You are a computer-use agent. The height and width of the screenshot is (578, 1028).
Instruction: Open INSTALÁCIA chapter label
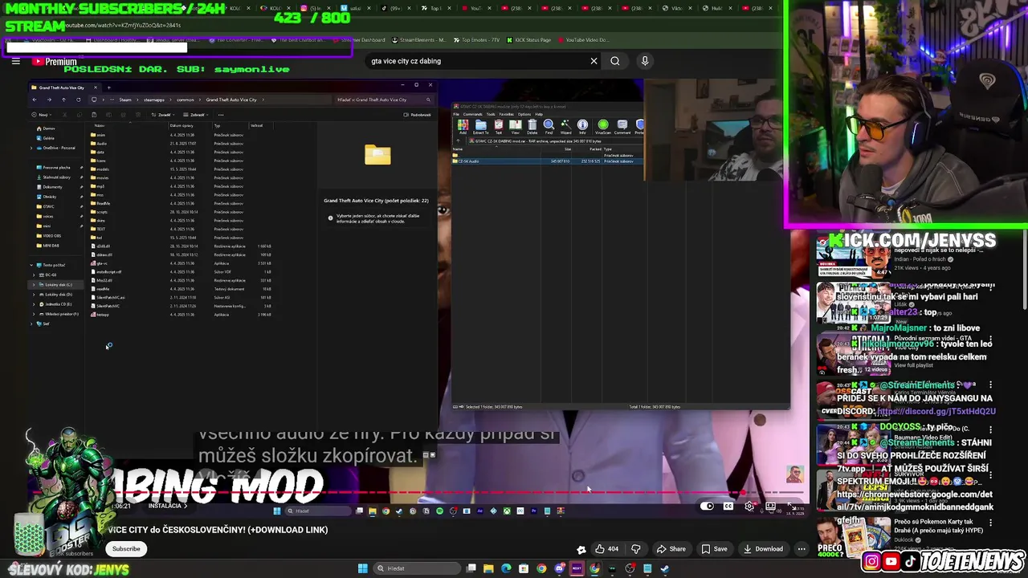pyautogui.click(x=168, y=506)
